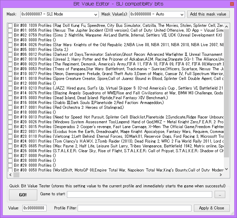Tick the Bit #02 checkbox
This screenshot has width=237, height=218.
(10, 35)
